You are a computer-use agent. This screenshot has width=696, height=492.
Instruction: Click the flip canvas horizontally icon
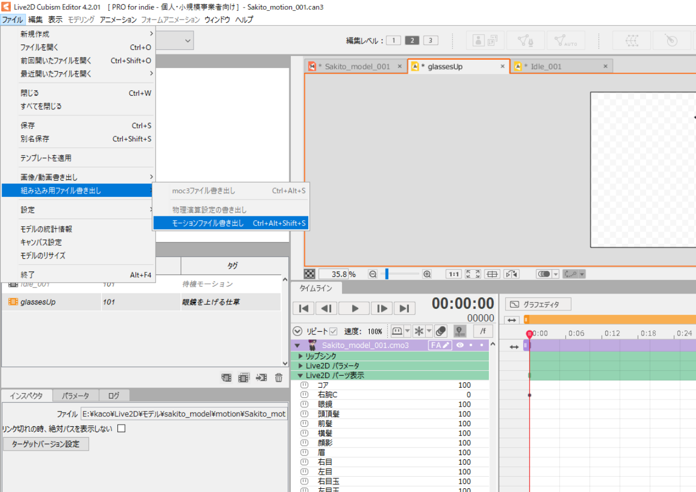click(511, 274)
